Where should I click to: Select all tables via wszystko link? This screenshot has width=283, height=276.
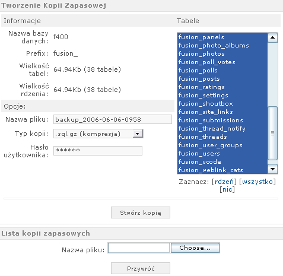257,182
